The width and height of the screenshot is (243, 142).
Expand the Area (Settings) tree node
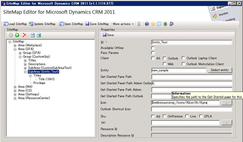pos(15,94)
